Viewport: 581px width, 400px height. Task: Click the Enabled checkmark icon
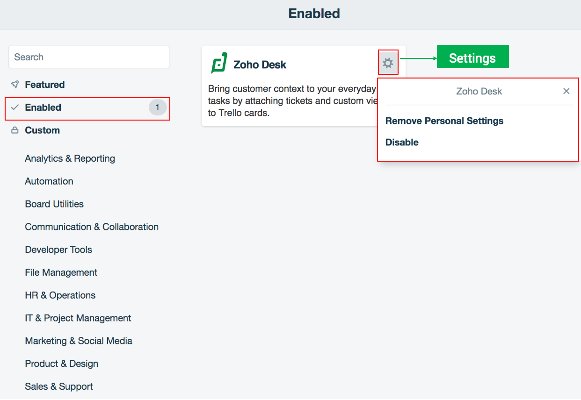click(15, 107)
